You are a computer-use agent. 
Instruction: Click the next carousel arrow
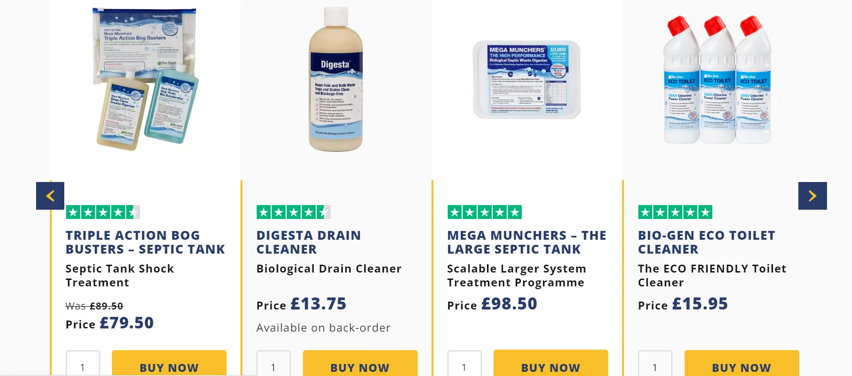tap(812, 196)
